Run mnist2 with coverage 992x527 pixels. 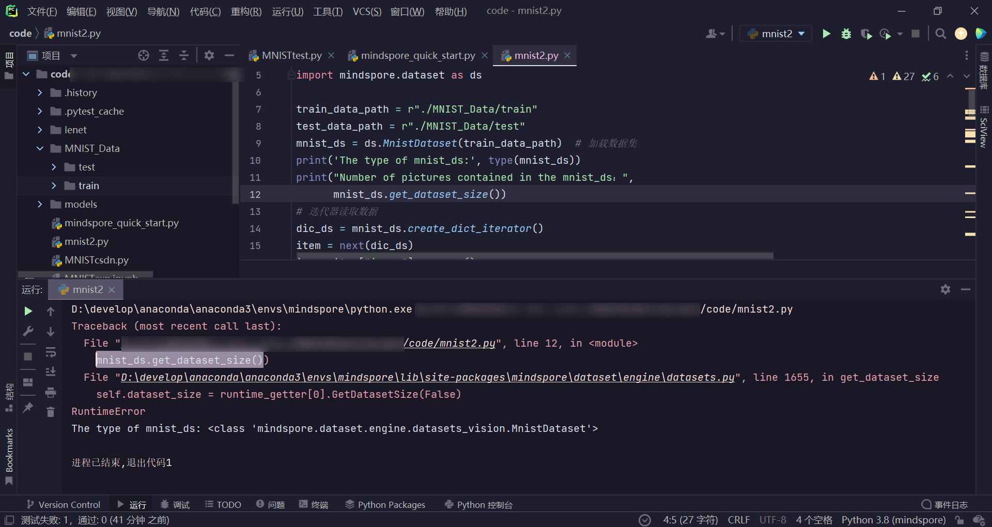[866, 33]
